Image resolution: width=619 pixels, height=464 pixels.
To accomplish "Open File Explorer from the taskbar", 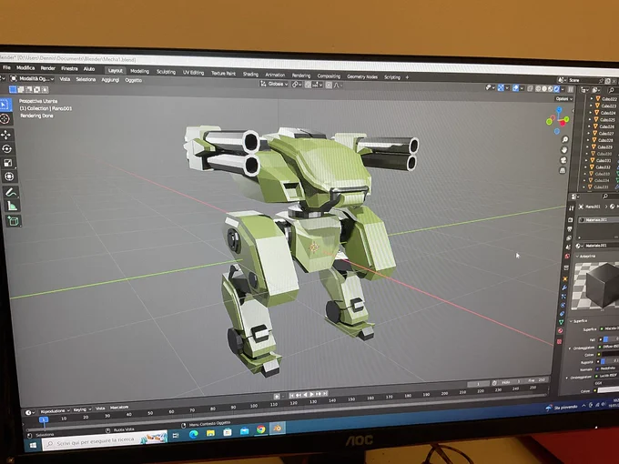I will click(x=210, y=433).
